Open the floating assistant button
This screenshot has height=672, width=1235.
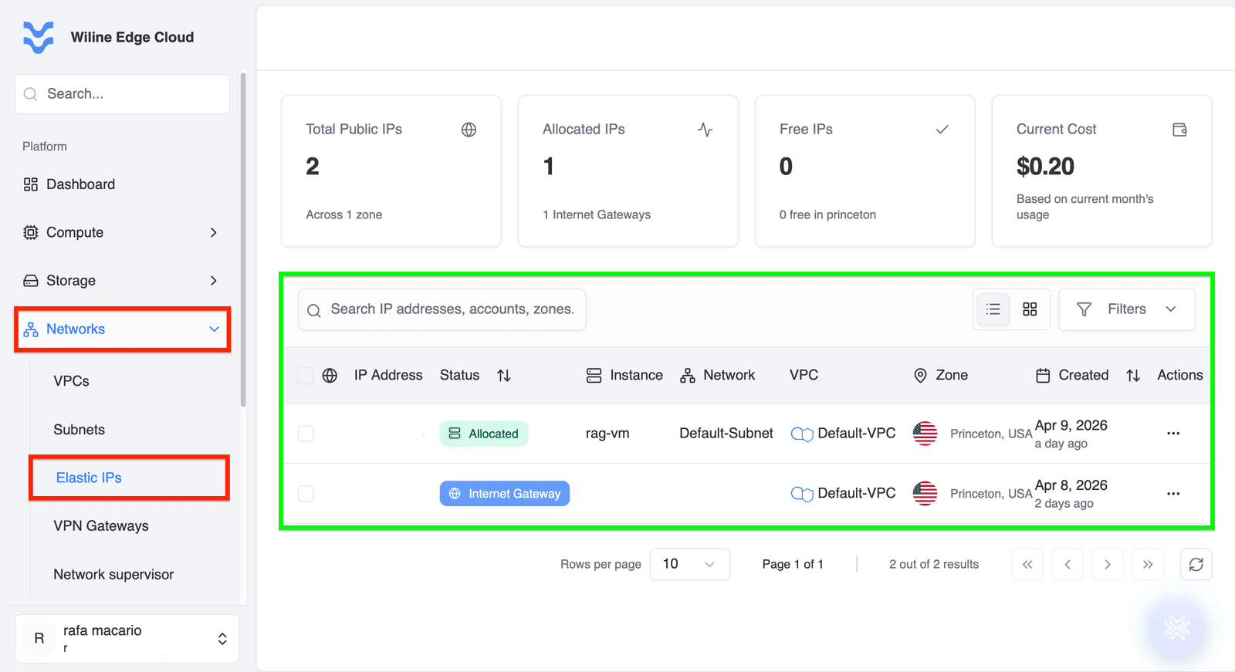[x=1177, y=628]
